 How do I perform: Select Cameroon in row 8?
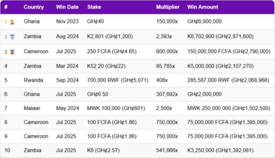click(x=36, y=122)
